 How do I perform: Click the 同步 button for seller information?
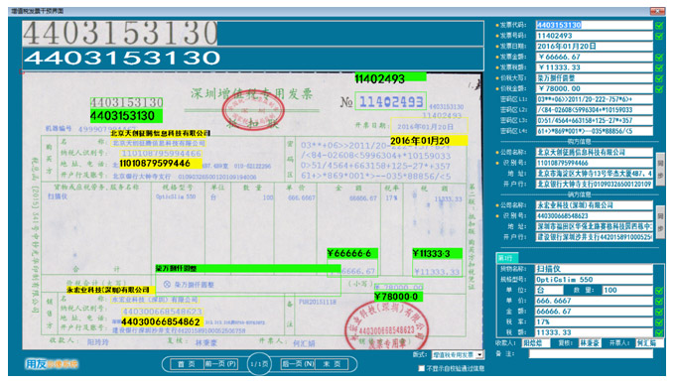click(660, 220)
